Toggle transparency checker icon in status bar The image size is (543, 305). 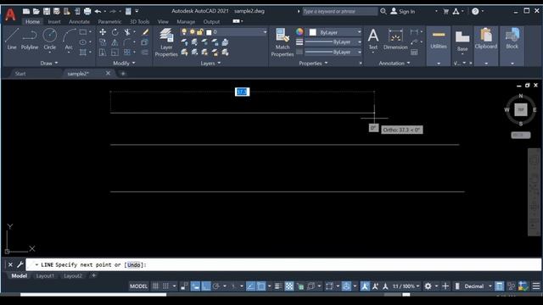pyautogui.click(x=288, y=286)
